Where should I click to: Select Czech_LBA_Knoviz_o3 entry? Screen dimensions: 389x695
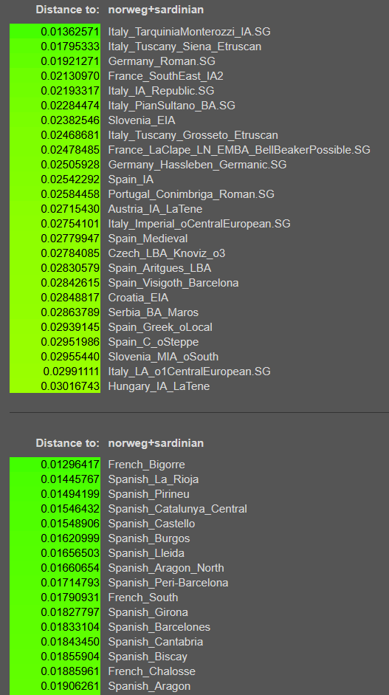click(x=167, y=253)
